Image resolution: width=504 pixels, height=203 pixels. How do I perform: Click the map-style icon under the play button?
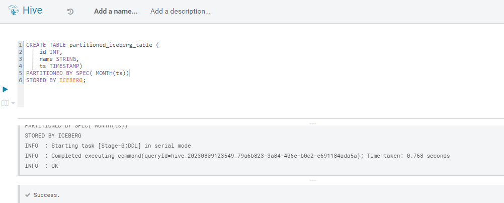pyautogui.click(x=5, y=103)
